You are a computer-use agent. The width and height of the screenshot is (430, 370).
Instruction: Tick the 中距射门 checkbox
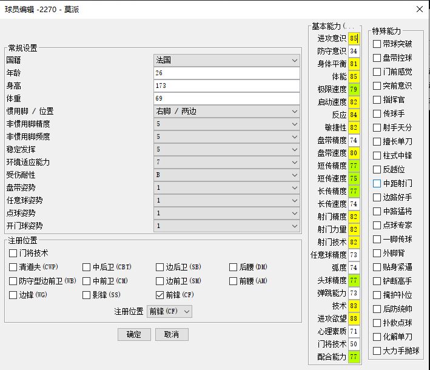377,183
